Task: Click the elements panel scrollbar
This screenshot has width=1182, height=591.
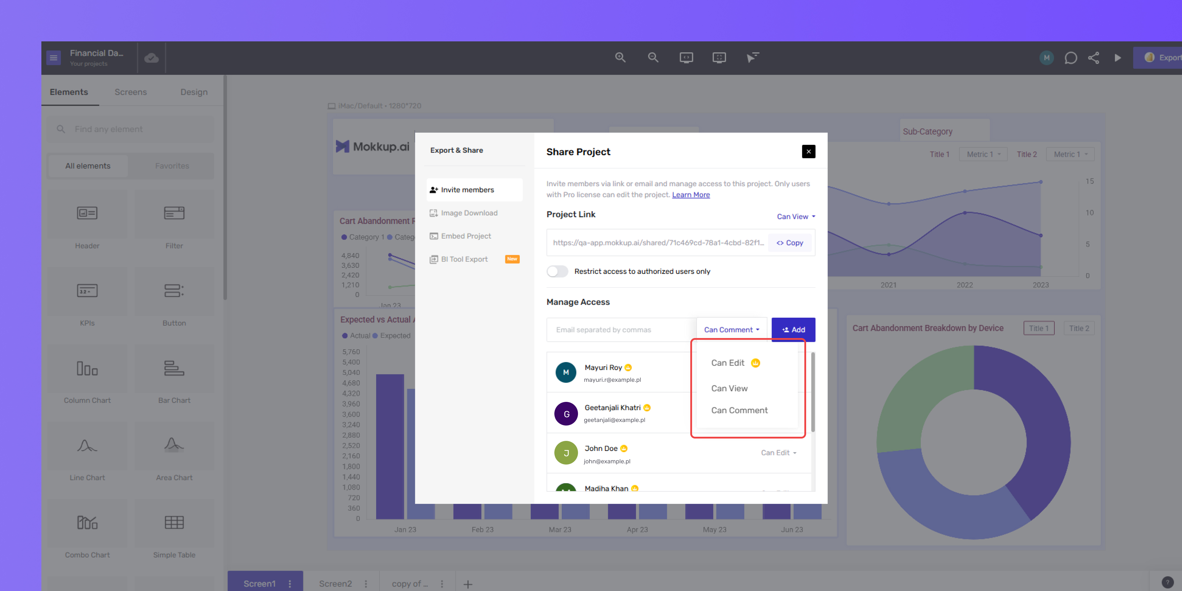Action: pos(225,188)
